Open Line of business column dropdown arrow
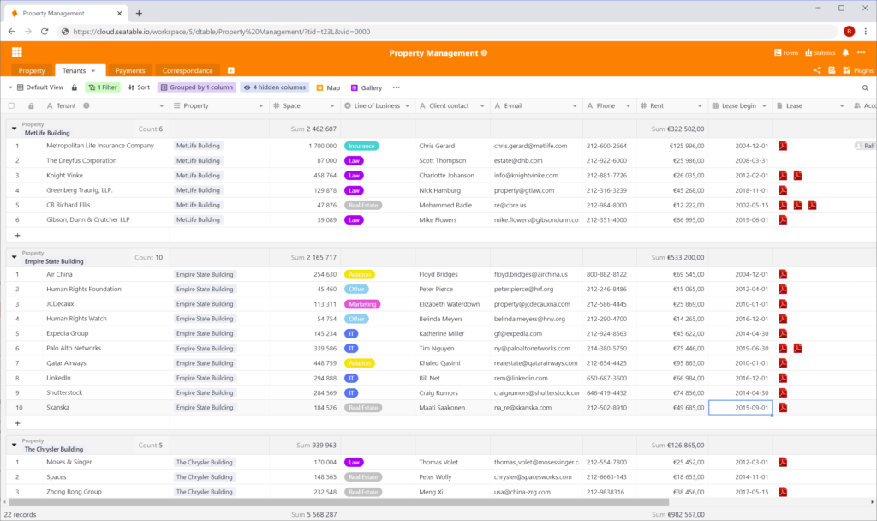Image resolution: width=877 pixels, height=521 pixels. pyautogui.click(x=407, y=105)
